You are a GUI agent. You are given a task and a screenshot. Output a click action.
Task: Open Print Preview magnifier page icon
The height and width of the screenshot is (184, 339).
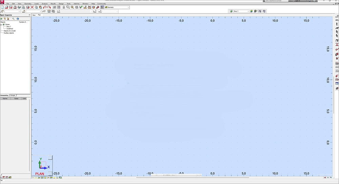pos(23,7)
